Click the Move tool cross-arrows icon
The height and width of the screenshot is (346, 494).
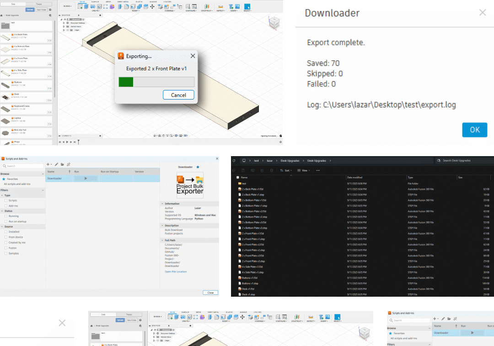[x=152, y=7]
